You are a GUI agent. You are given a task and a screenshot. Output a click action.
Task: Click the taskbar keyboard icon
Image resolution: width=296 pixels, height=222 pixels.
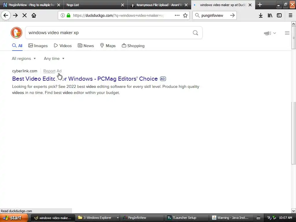click(x=258, y=218)
